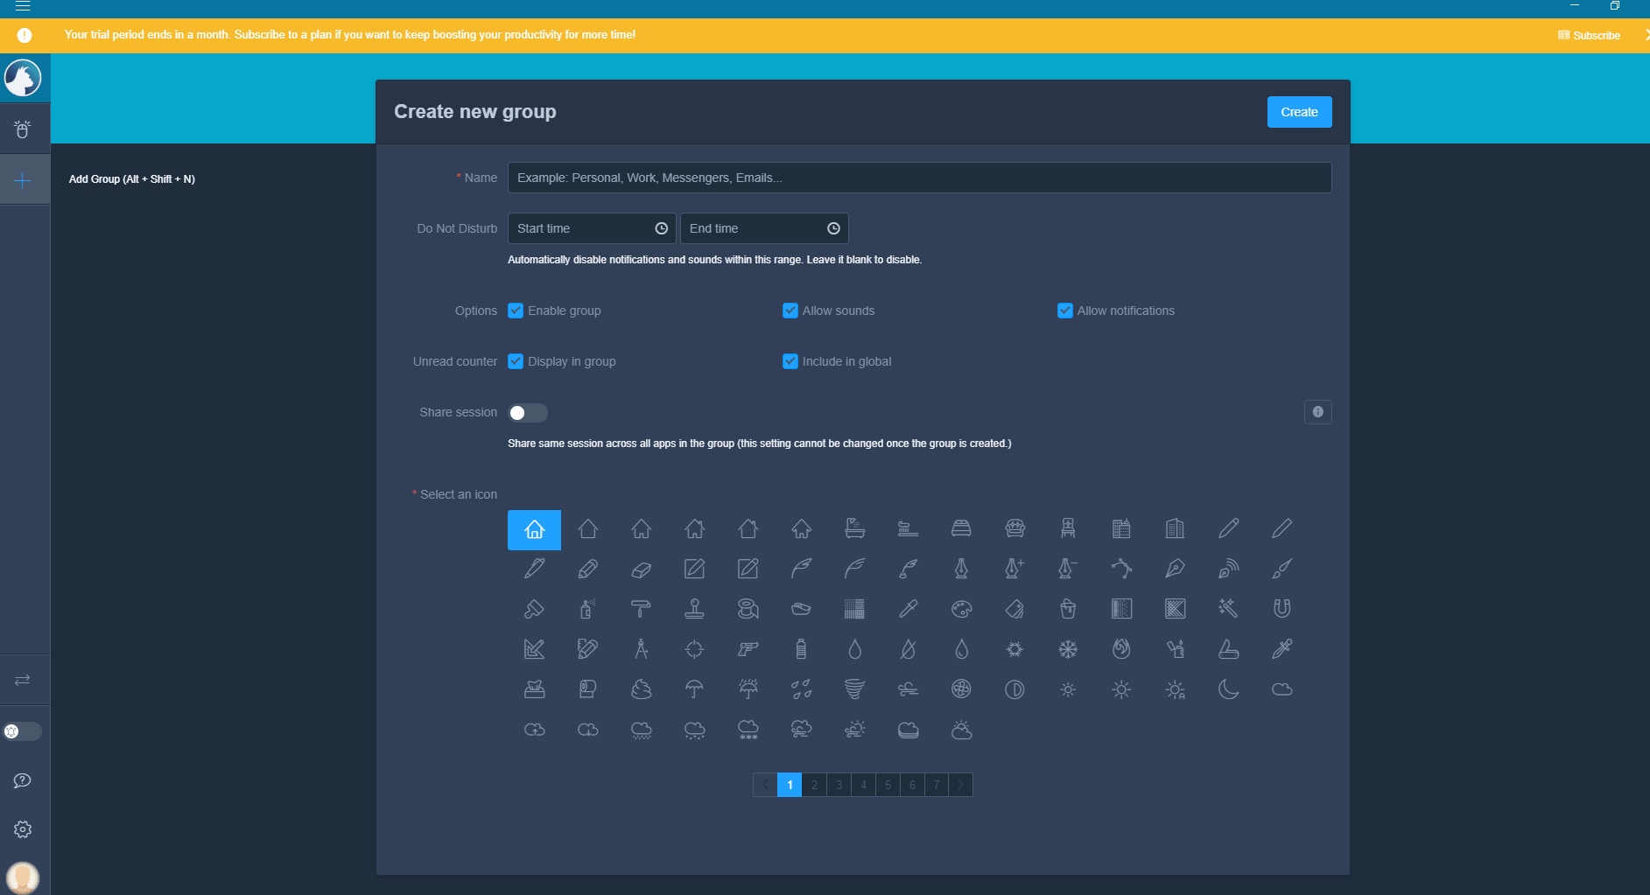Uncheck the Enable group checkbox
Image resolution: width=1650 pixels, height=895 pixels.
tap(516, 311)
